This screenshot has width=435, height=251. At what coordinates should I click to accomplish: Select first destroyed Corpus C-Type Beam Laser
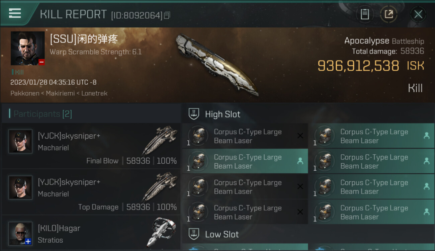click(x=245, y=136)
